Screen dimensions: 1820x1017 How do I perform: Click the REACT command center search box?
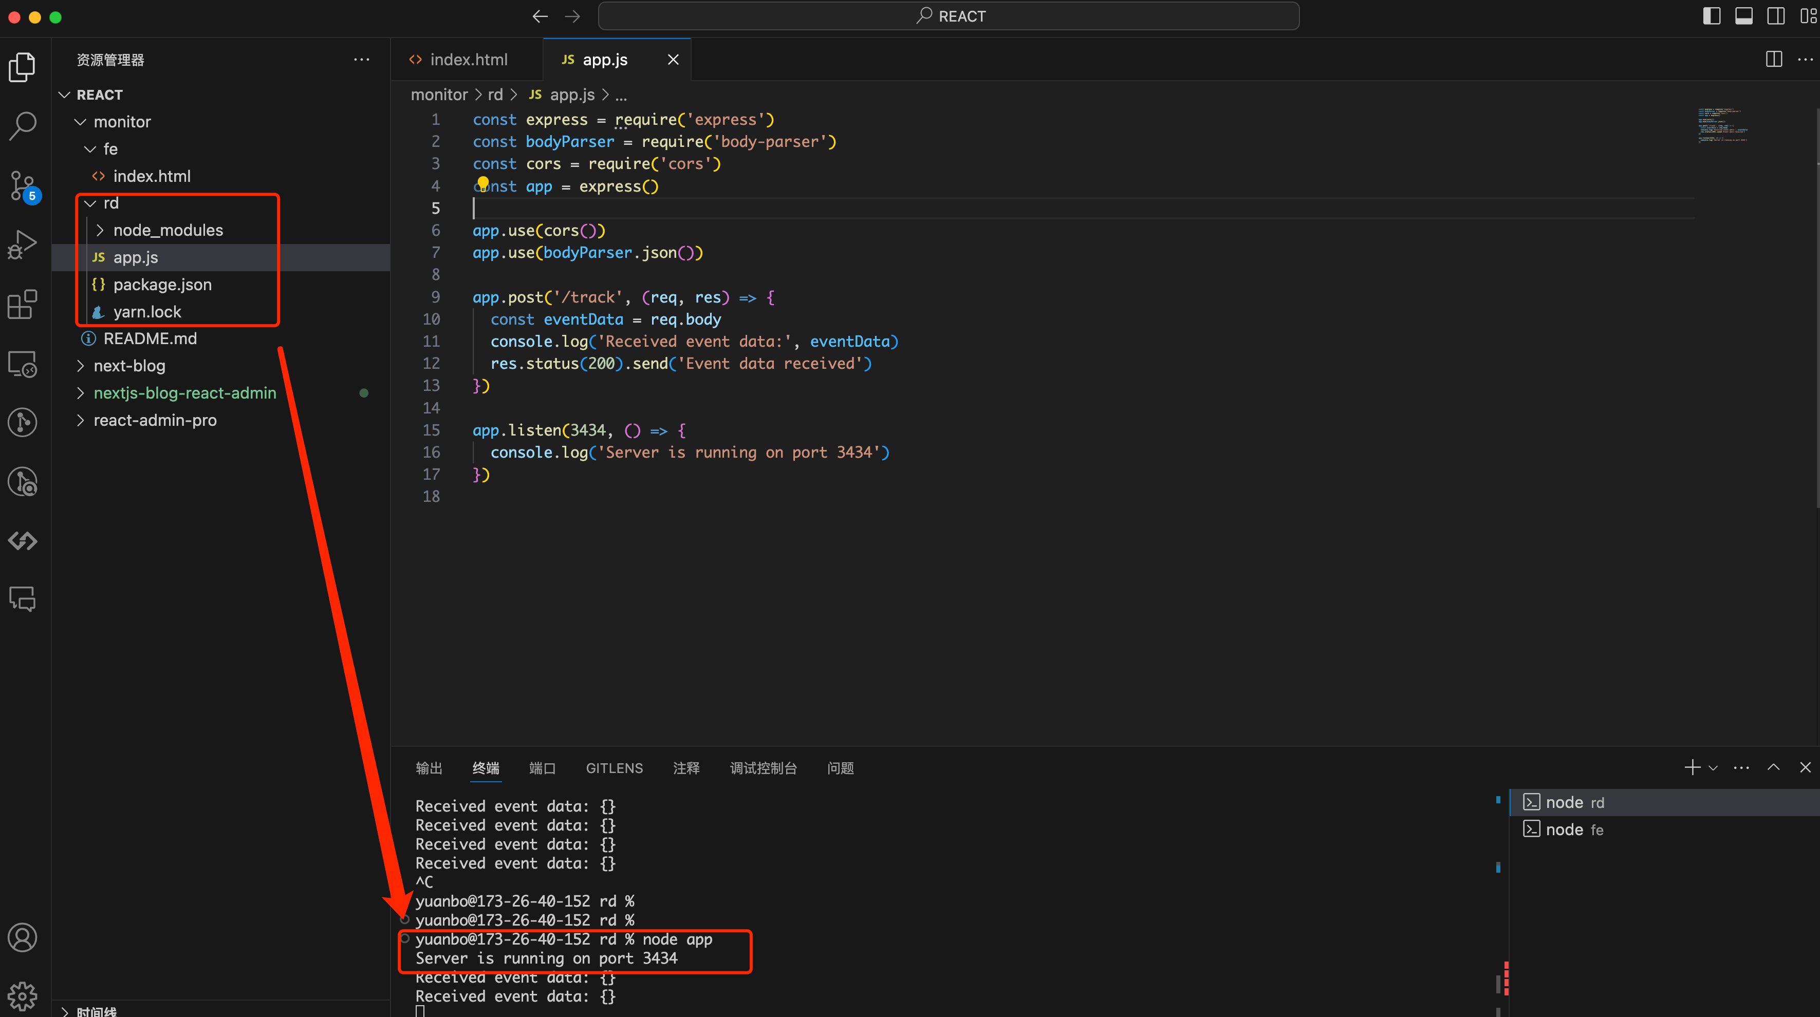(x=948, y=15)
